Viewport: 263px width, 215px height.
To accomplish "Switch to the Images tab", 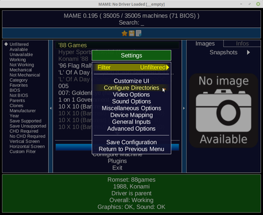I will [205, 44].
